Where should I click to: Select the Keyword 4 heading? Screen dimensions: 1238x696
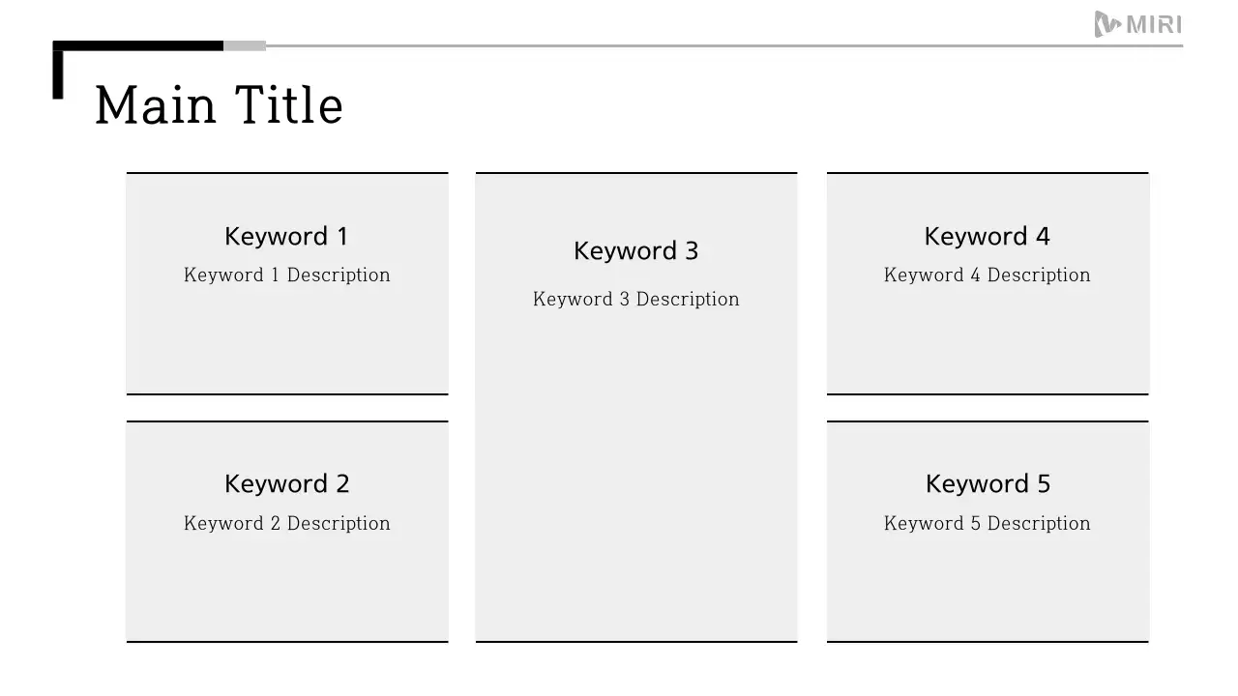(x=987, y=237)
